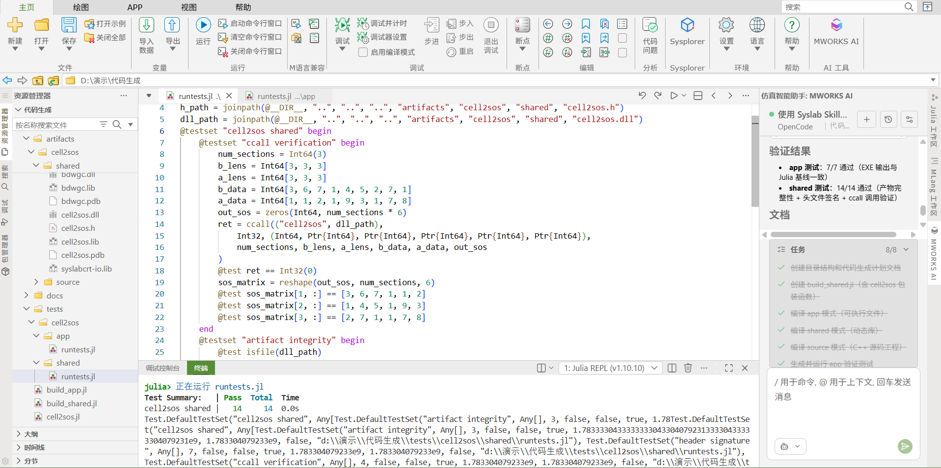941x468 pixels.
Task: Click the 断点 (Breakpoint) icon
Action: [522, 25]
